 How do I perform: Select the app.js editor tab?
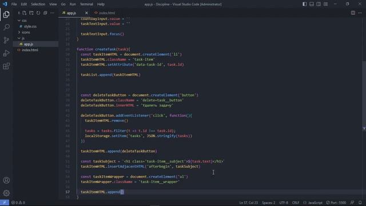tap(71, 13)
